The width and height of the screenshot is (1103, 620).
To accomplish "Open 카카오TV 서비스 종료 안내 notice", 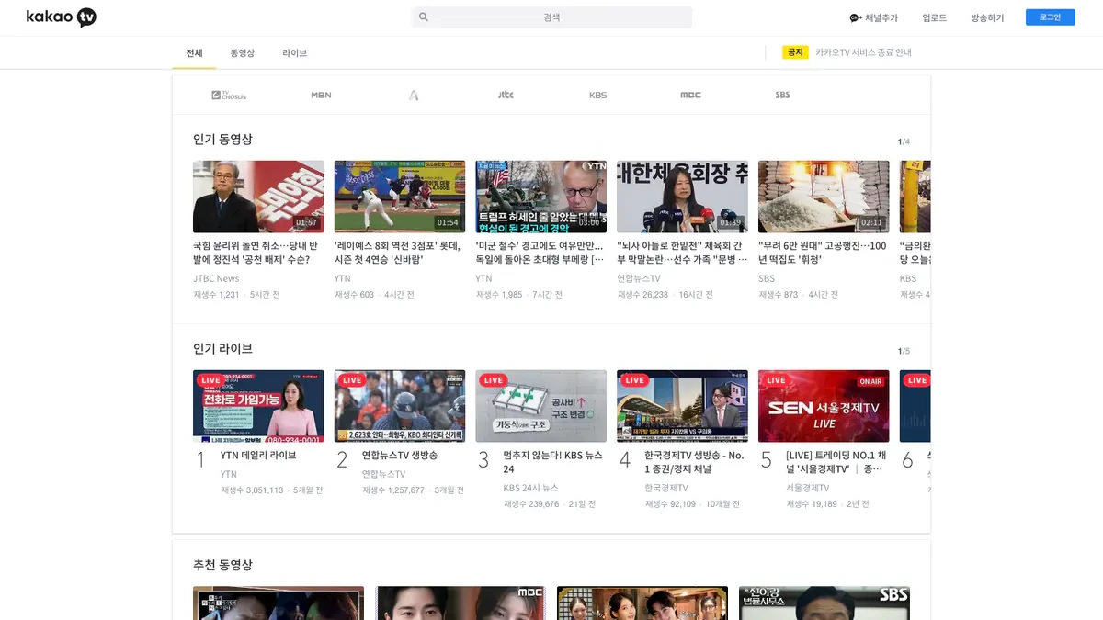I will 863,52.
